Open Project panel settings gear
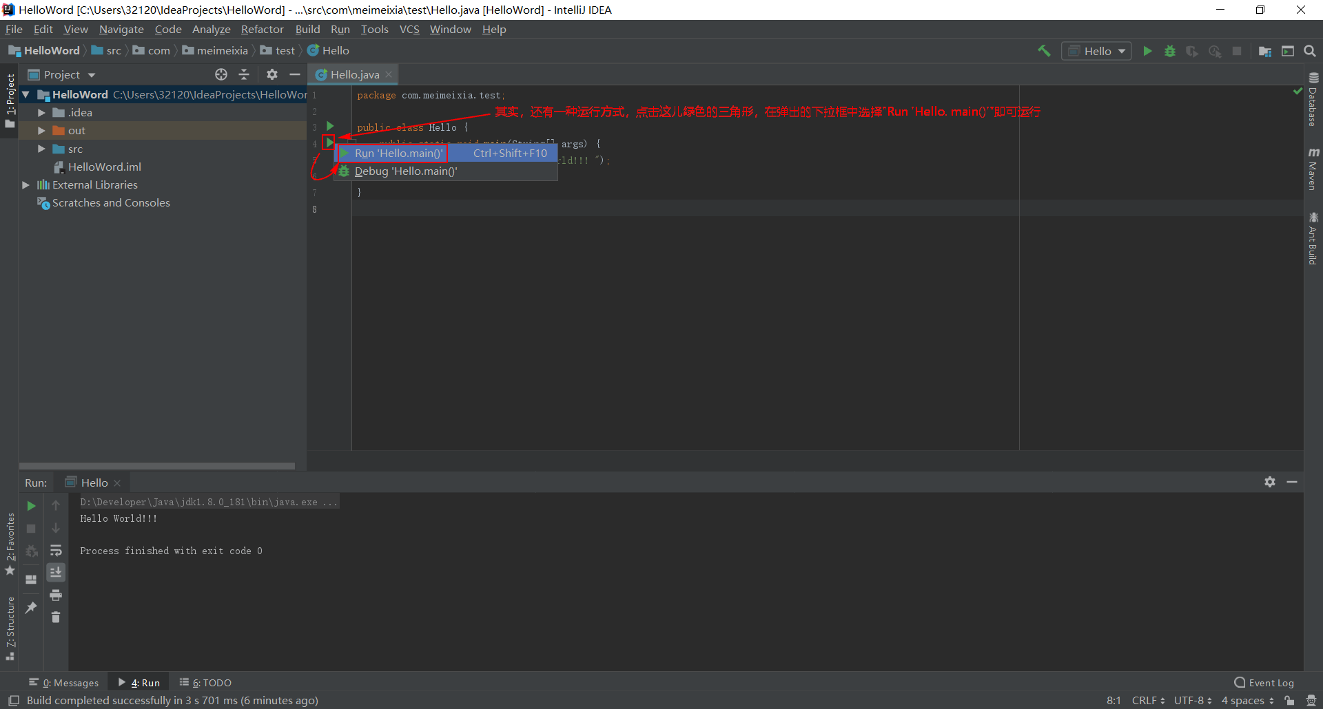This screenshot has height=709, width=1323. tap(272, 74)
